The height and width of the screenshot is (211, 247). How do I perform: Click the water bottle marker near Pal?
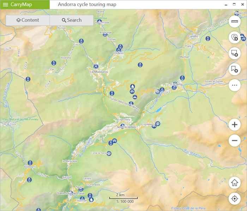[x=54, y=63]
